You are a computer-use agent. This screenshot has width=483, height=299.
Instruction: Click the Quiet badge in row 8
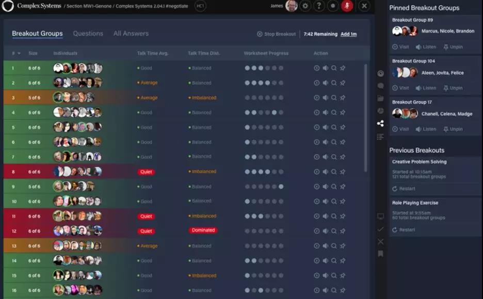tap(146, 172)
